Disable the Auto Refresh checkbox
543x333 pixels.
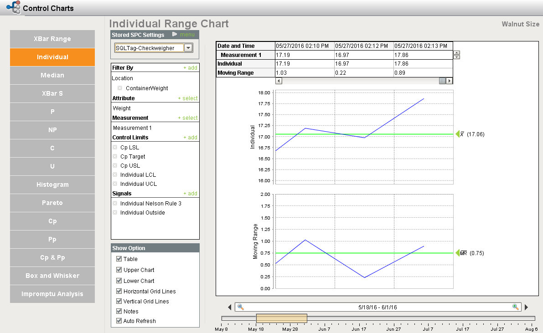click(119, 321)
